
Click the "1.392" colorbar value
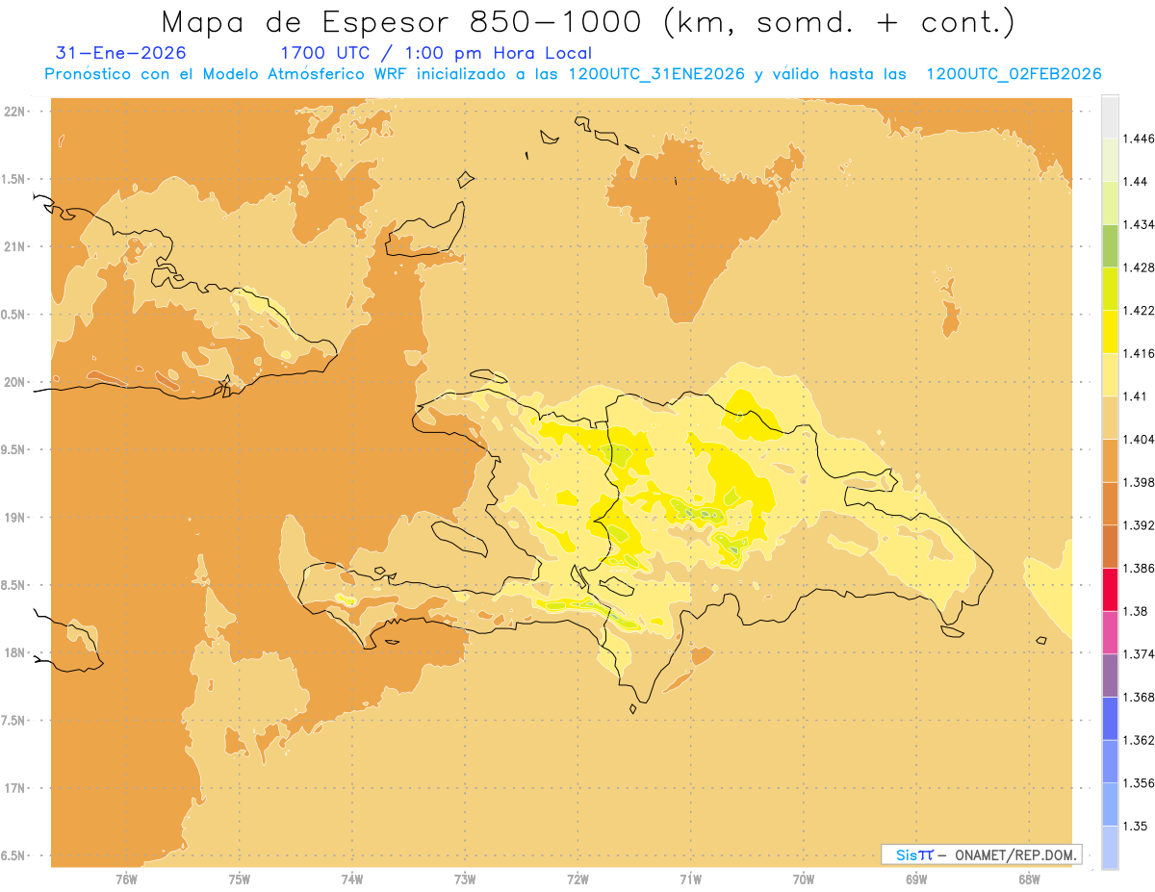coord(1138,525)
